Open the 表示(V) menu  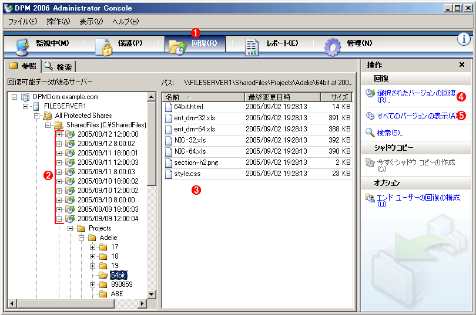click(91, 22)
